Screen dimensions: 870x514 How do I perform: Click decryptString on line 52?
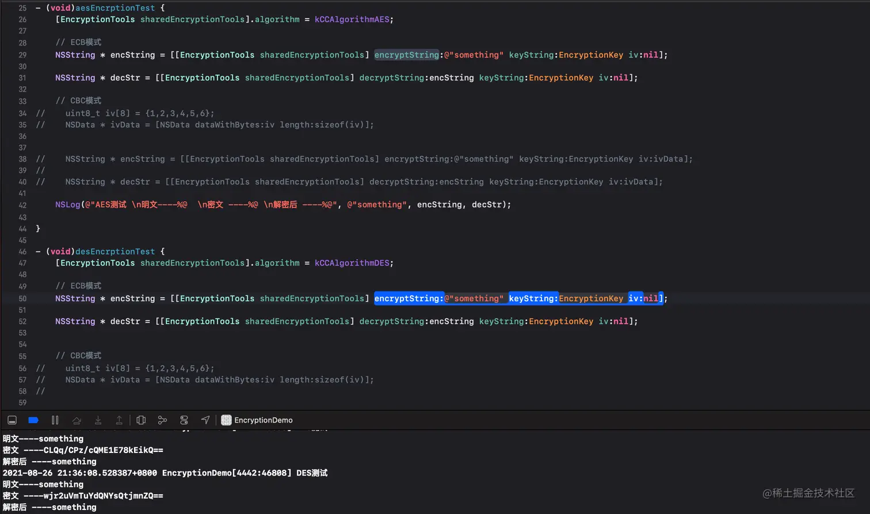pyautogui.click(x=392, y=321)
